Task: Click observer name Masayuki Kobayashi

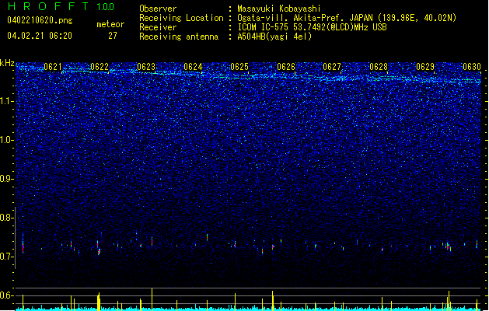Action: 279,9
